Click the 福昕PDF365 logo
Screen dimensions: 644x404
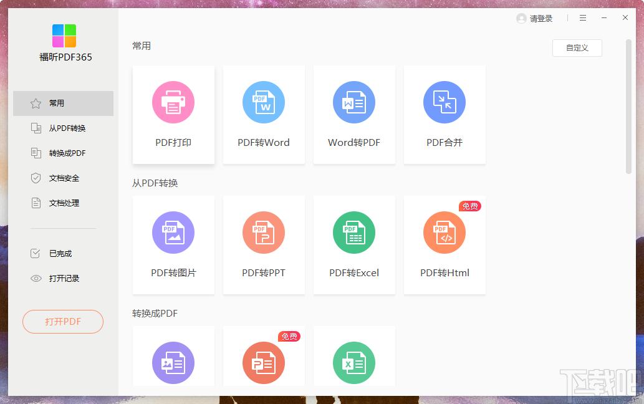tap(64, 36)
